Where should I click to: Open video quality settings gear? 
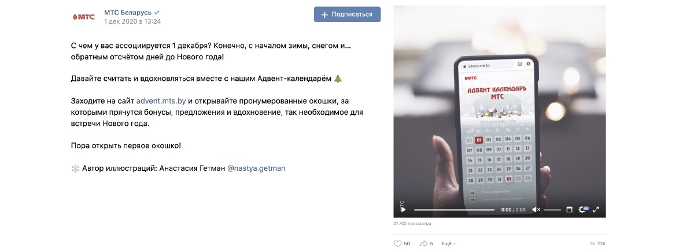click(583, 209)
